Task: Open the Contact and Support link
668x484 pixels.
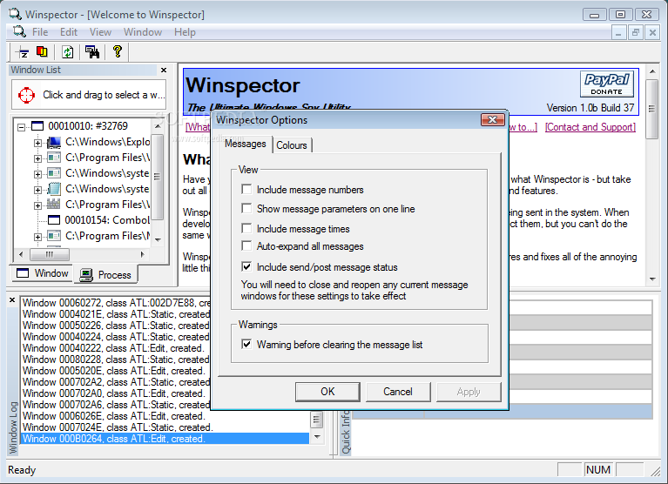Action: pos(590,127)
